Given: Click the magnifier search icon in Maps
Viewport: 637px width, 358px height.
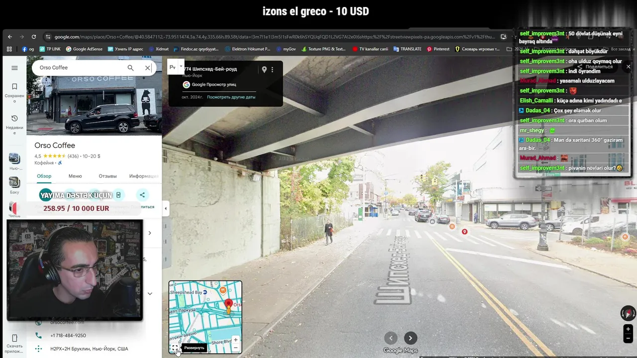Looking at the screenshot, I should click(130, 68).
